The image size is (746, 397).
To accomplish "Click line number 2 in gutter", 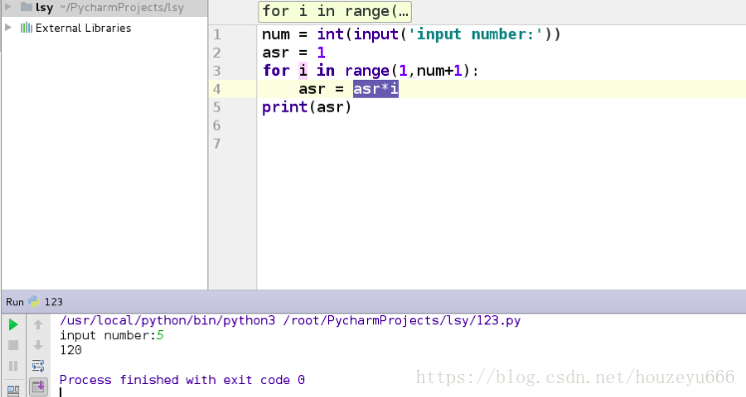I will click(217, 52).
